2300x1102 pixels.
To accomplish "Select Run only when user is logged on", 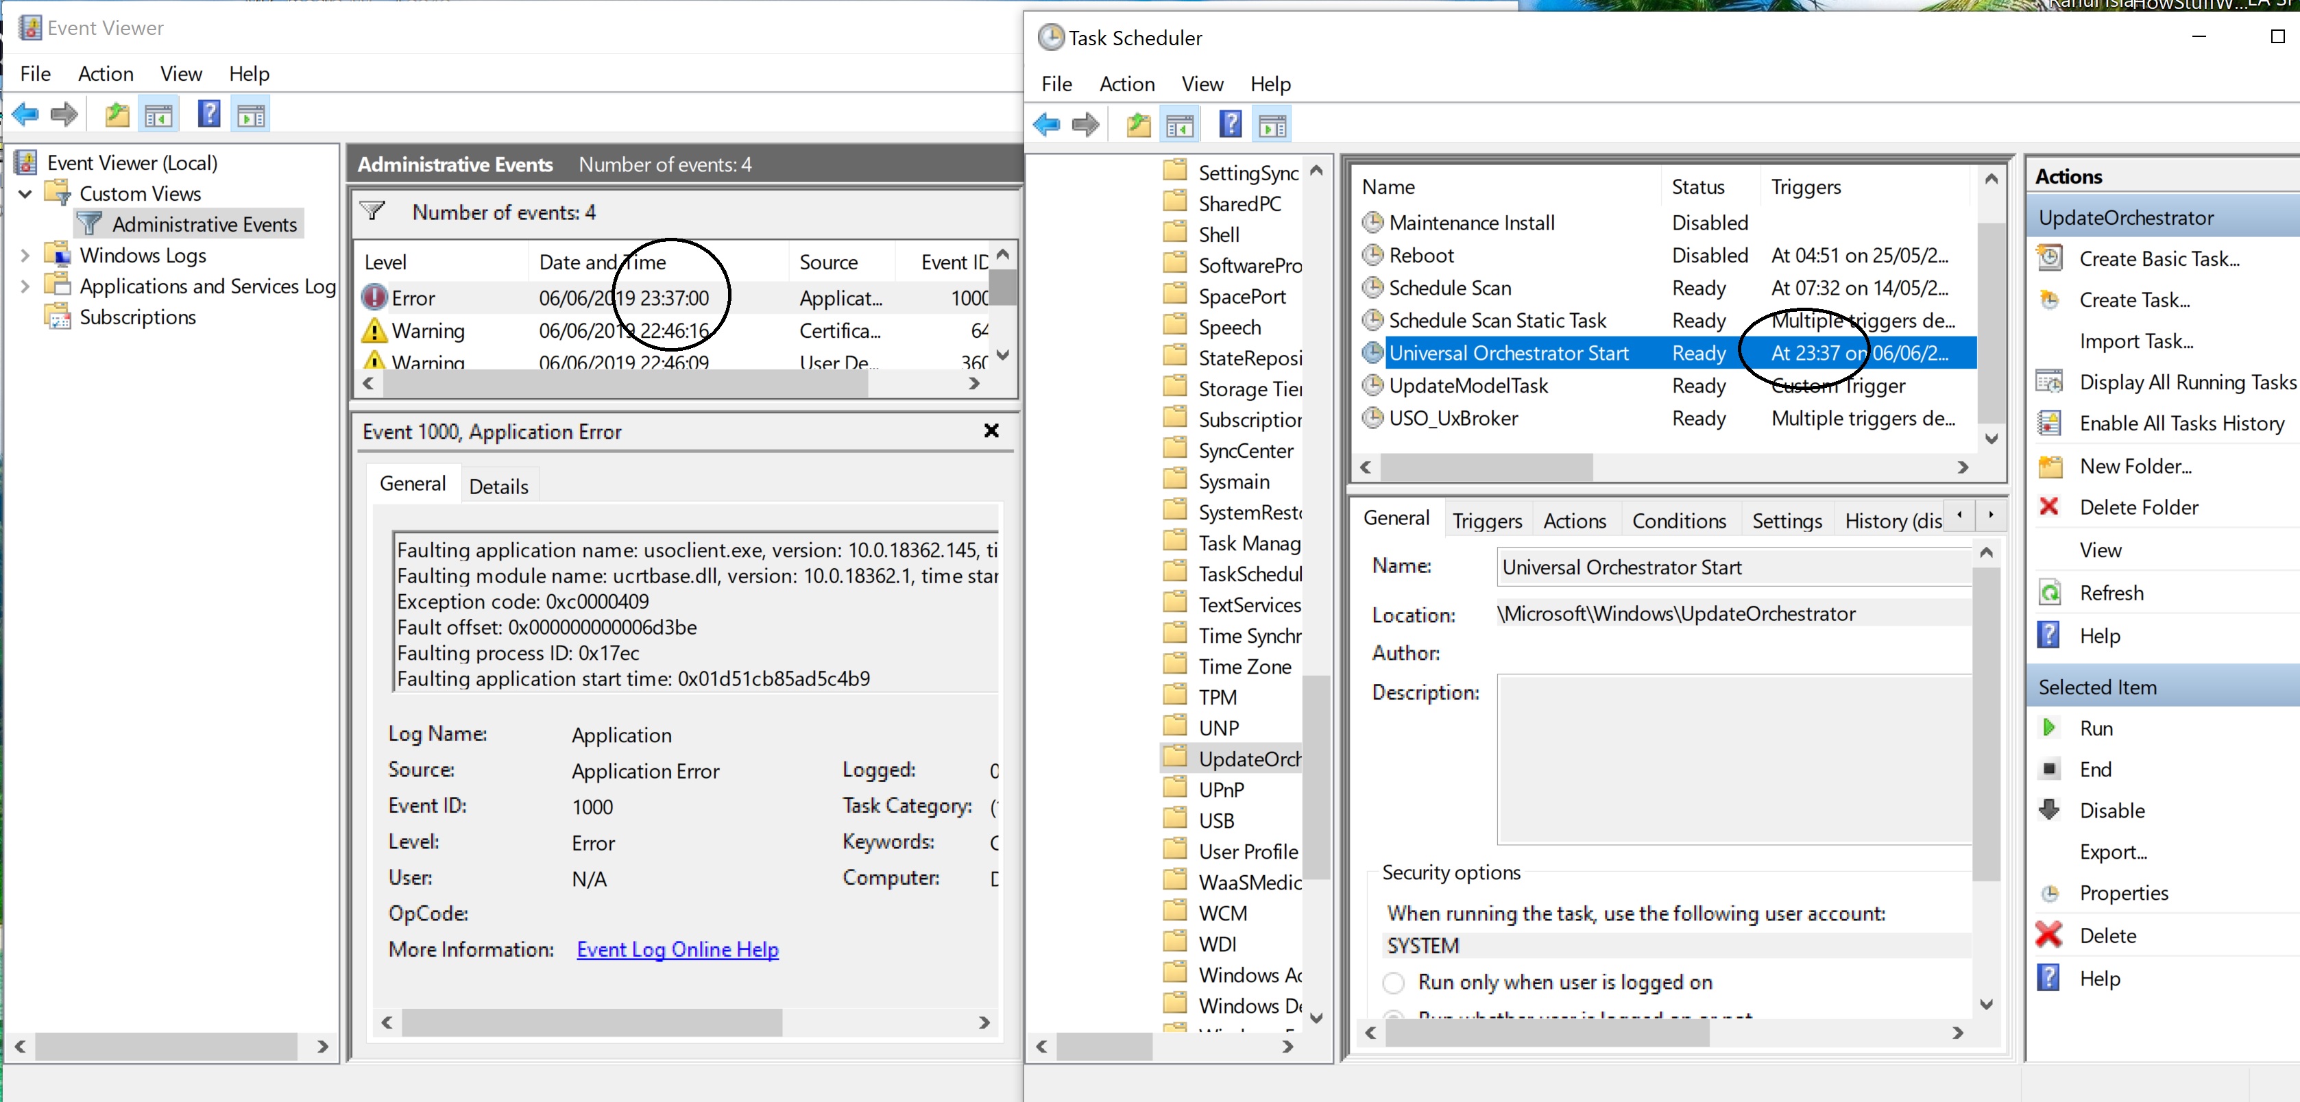I will (x=1393, y=983).
